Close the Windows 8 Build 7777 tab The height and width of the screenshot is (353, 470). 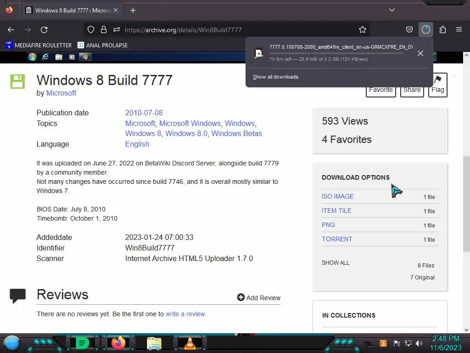115,10
